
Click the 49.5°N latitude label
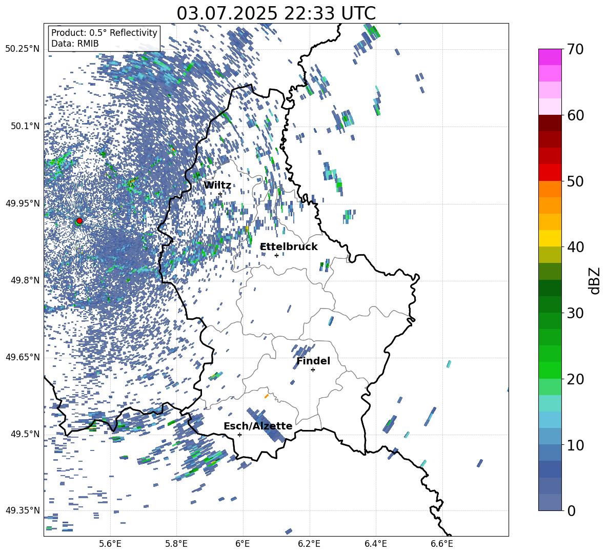(x=25, y=434)
